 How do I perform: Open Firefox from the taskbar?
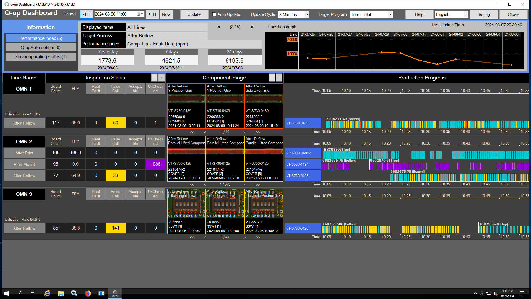(88, 293)
